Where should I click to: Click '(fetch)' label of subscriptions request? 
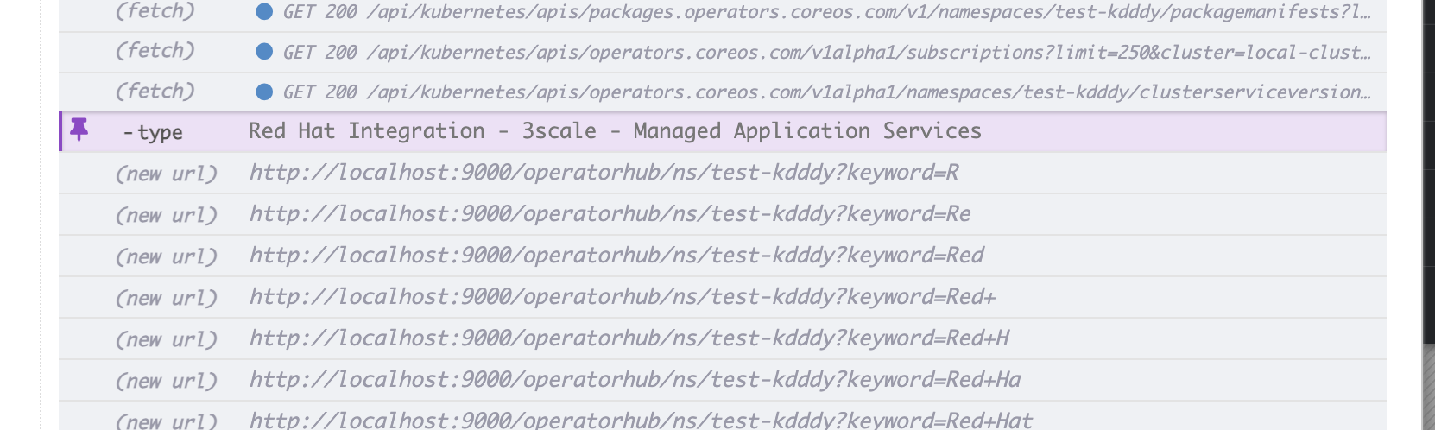coord(155,51)
